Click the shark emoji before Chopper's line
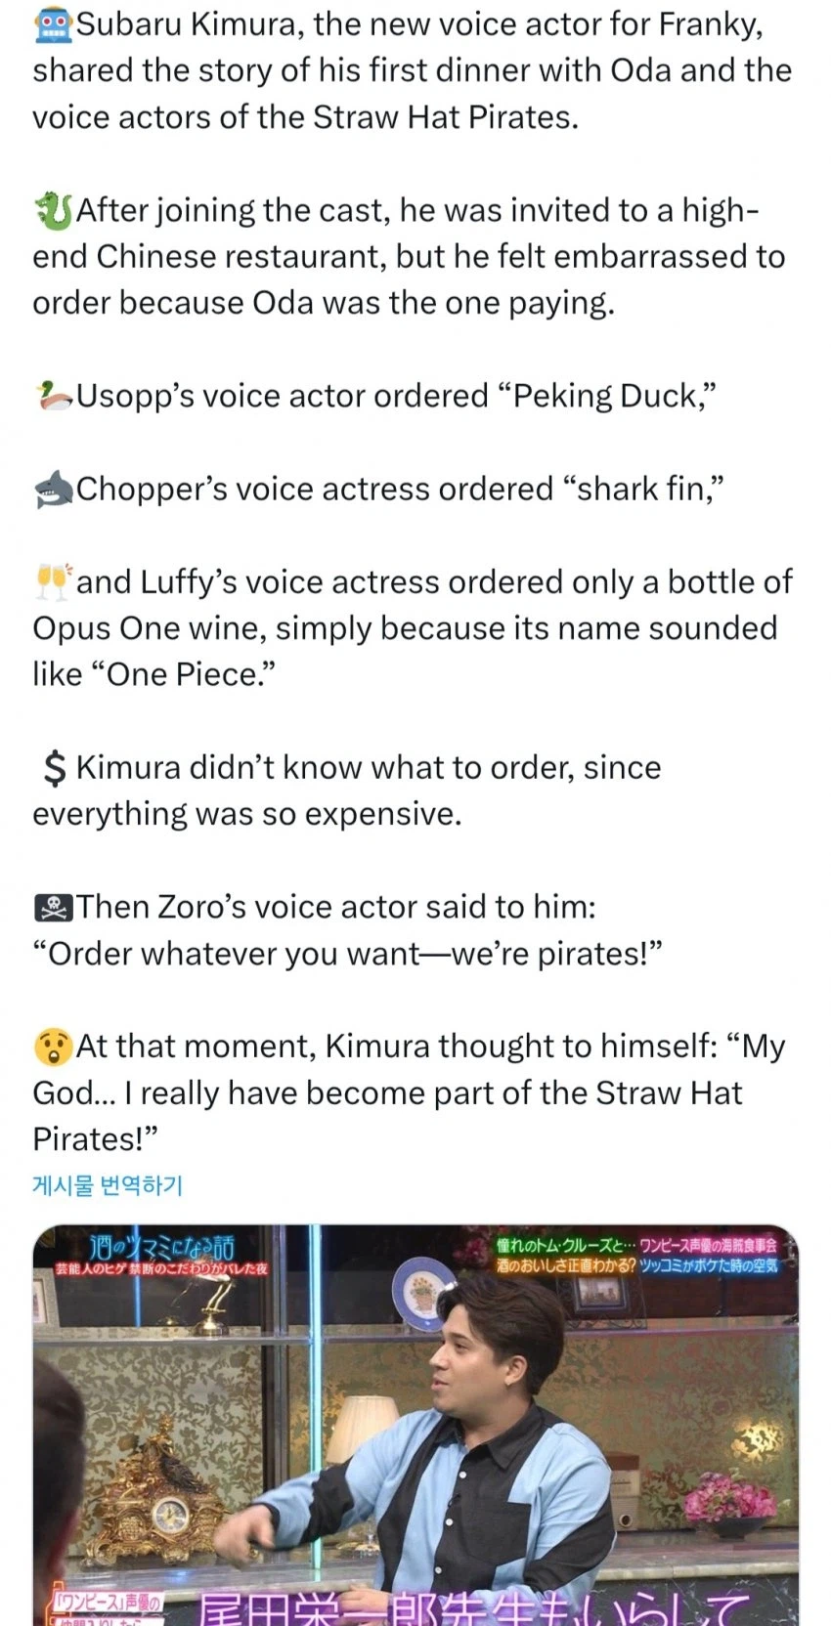 click(53, 489)
